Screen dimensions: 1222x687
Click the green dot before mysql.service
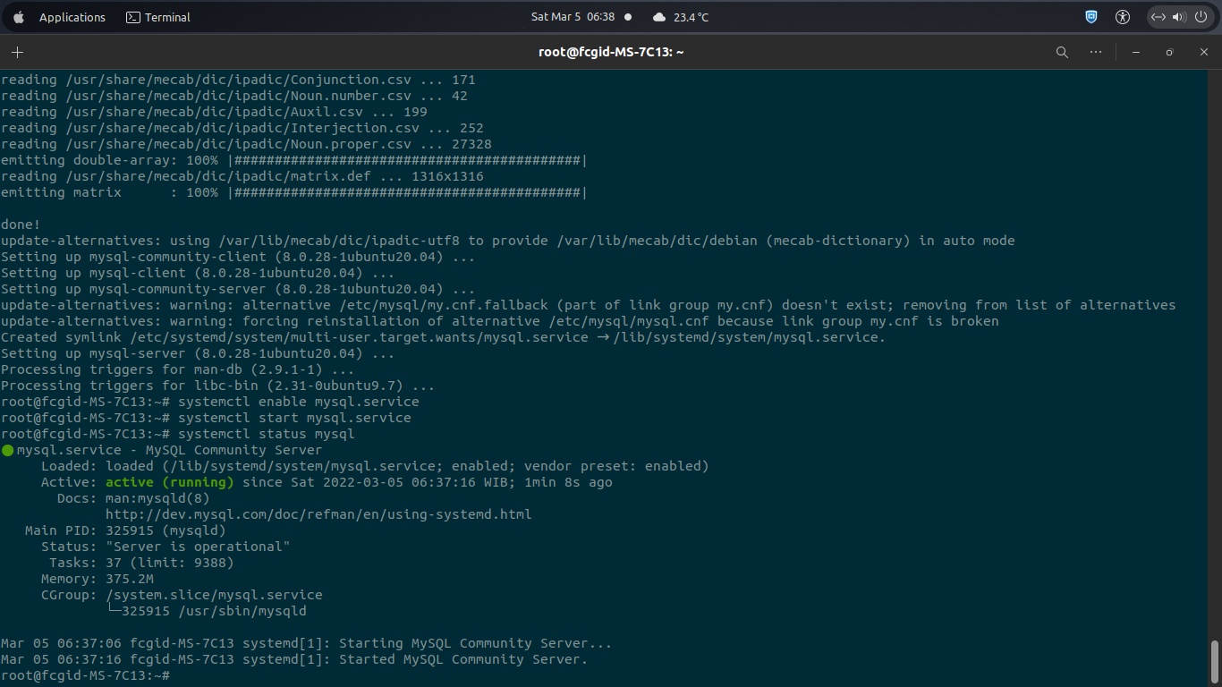(x=7, y=450)
